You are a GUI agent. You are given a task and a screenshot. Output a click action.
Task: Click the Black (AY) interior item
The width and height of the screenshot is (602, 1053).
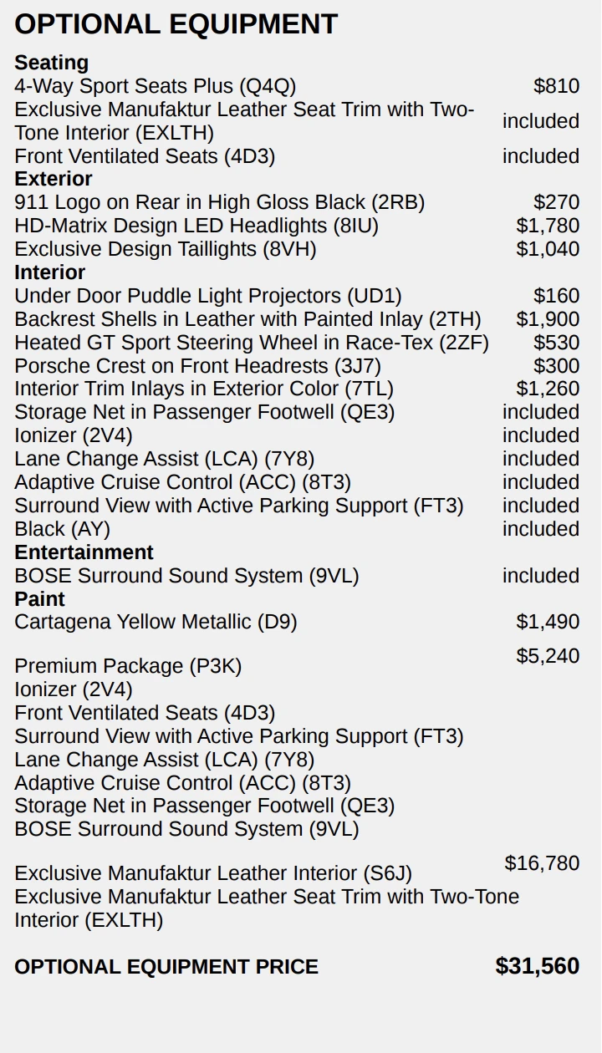pos(62,529)
